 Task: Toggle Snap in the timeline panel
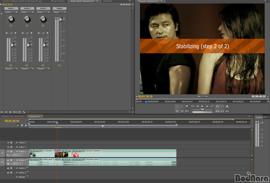point(18,125)
